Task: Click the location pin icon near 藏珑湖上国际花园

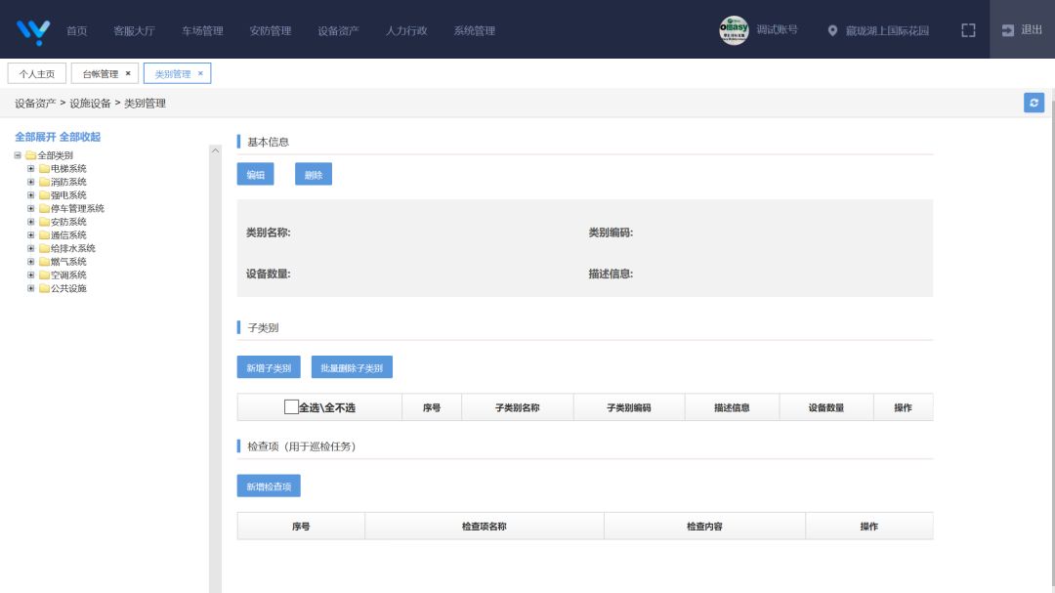Action: click(x=831, y=30)
